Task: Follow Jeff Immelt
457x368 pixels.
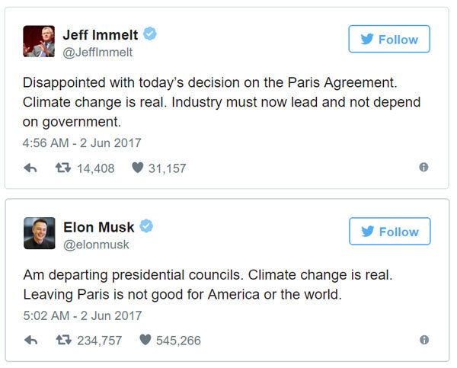Action: point(389,40)
